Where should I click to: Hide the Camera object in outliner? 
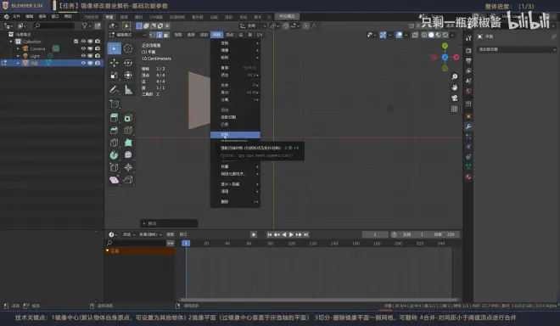tap(83, 48)
